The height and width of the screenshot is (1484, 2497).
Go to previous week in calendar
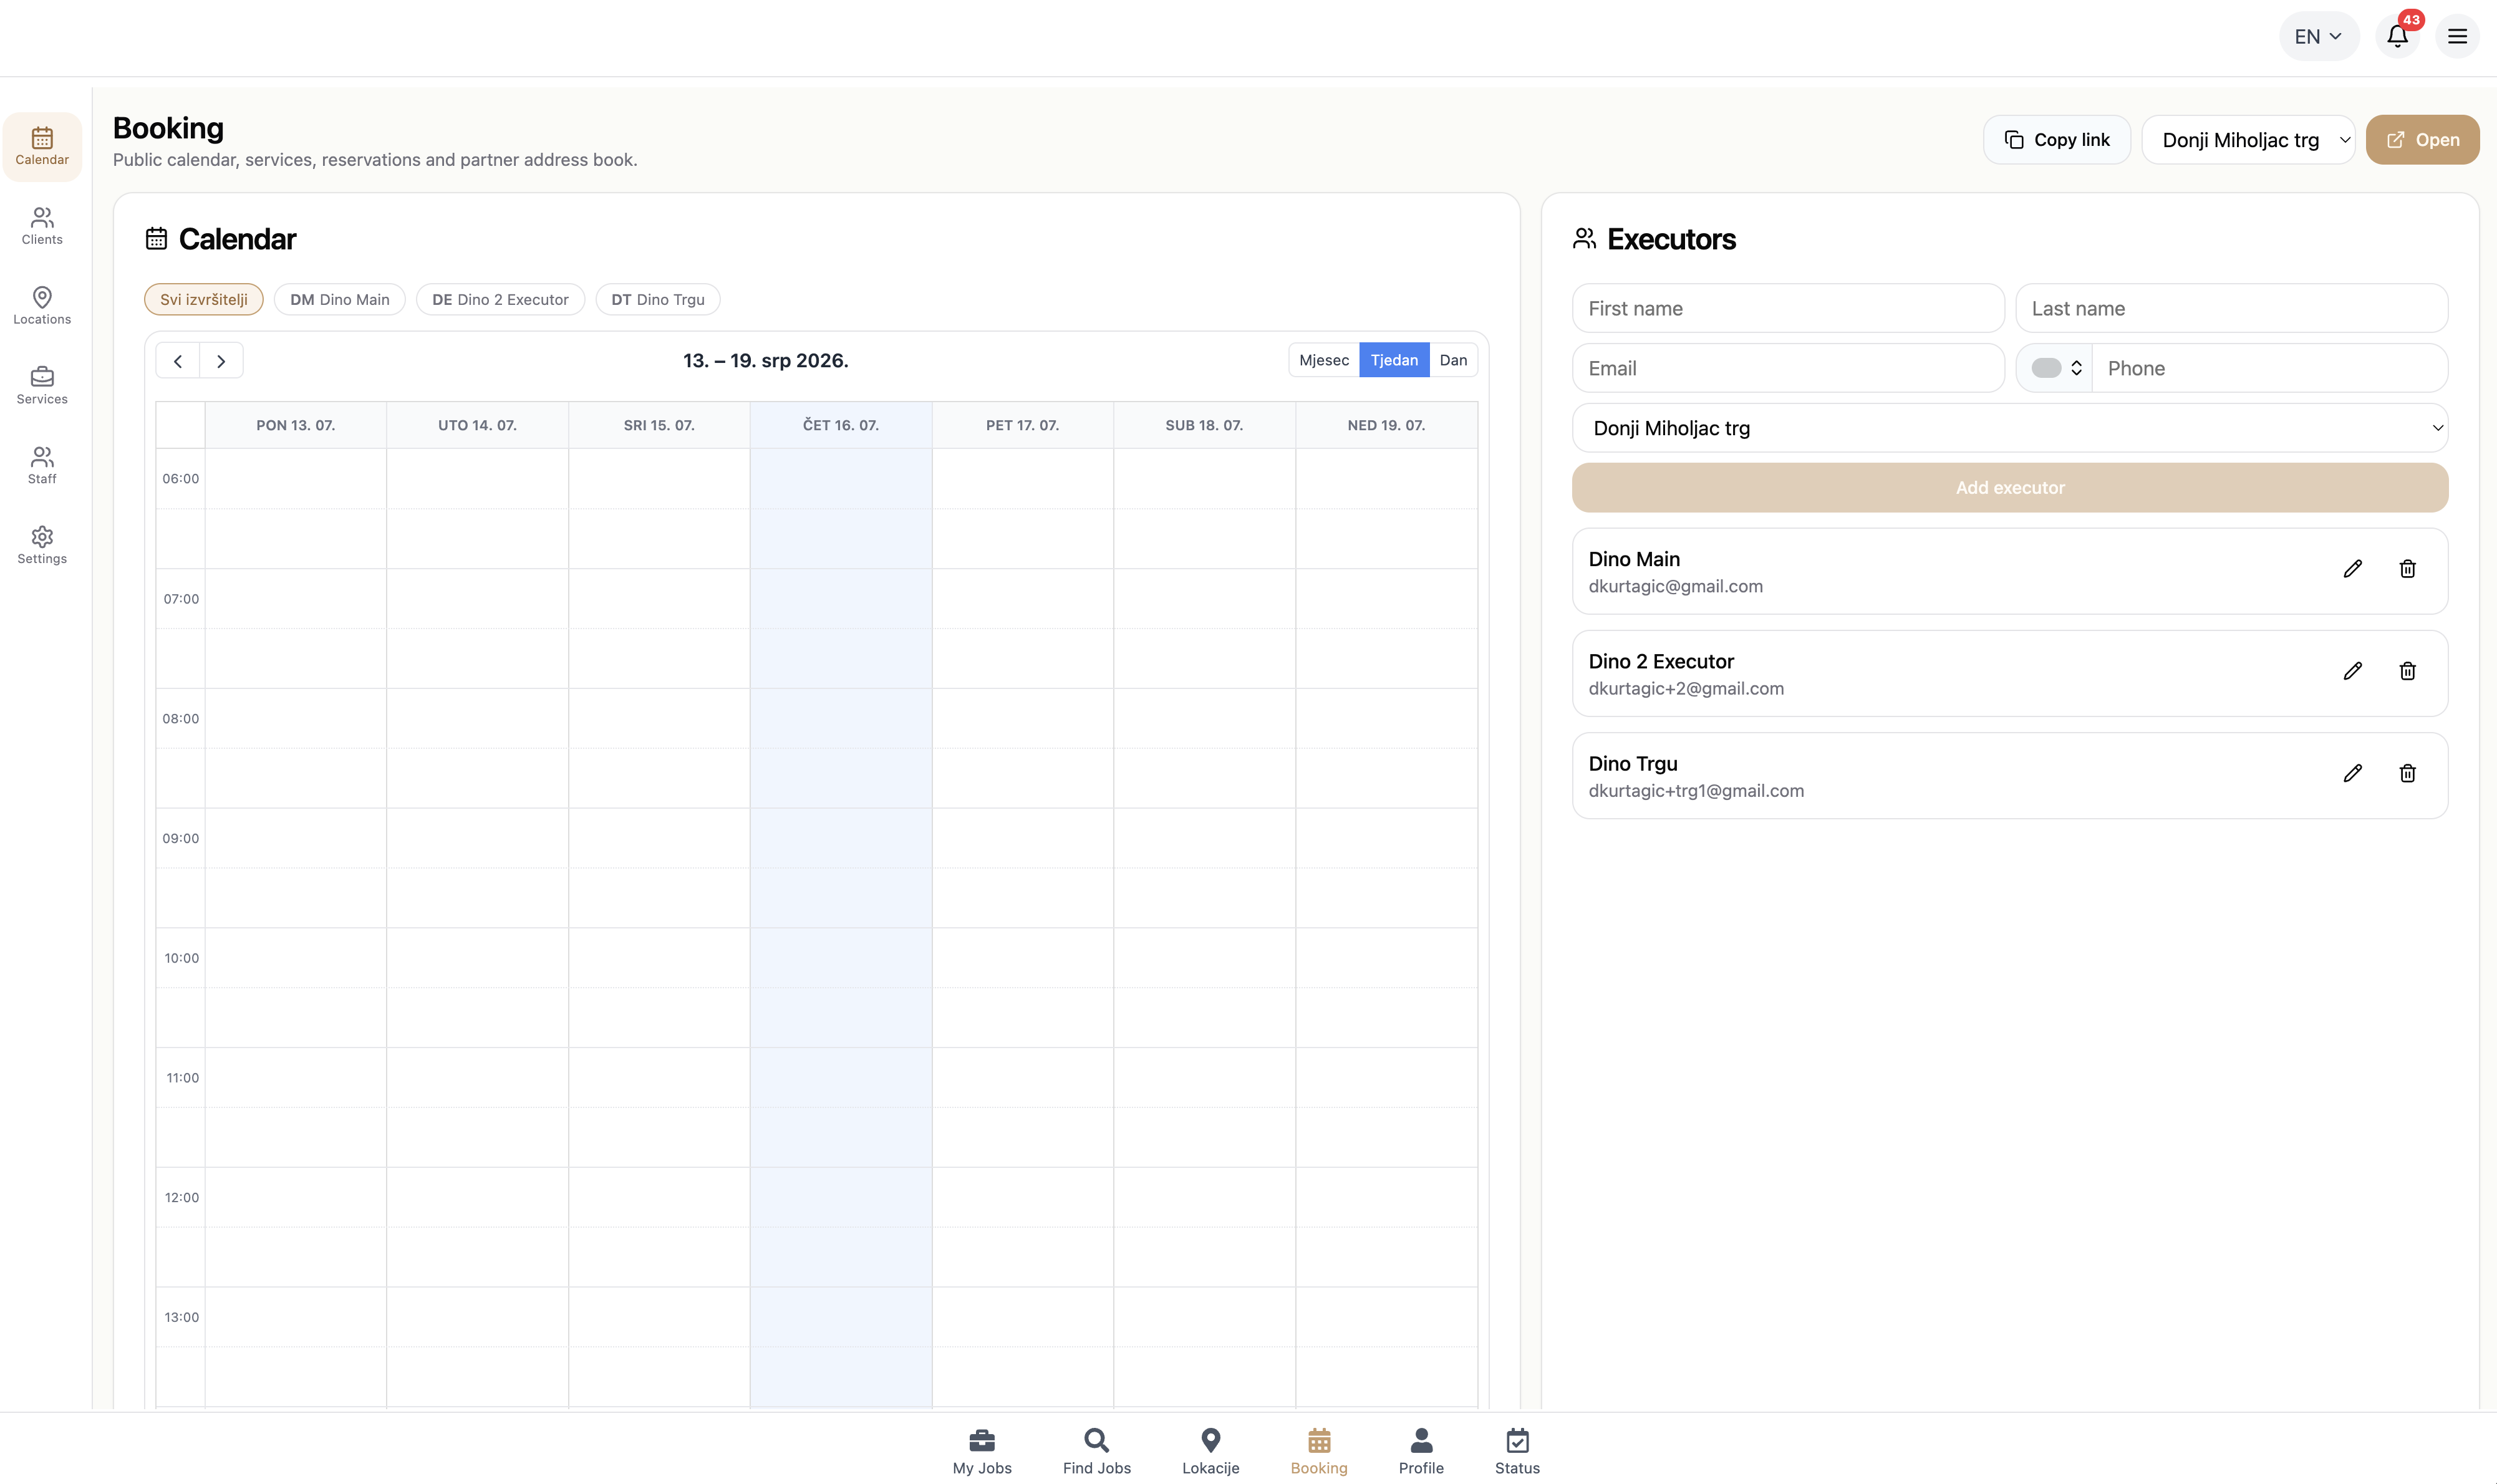178,361
